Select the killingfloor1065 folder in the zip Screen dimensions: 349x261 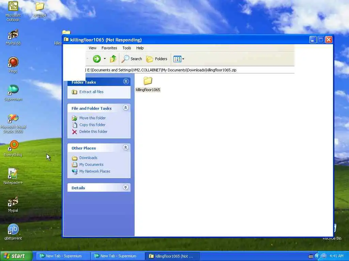pyautogui.click(x=148, y=84)
